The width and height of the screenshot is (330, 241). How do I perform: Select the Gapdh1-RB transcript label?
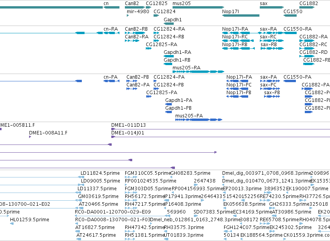coord(177,60)
